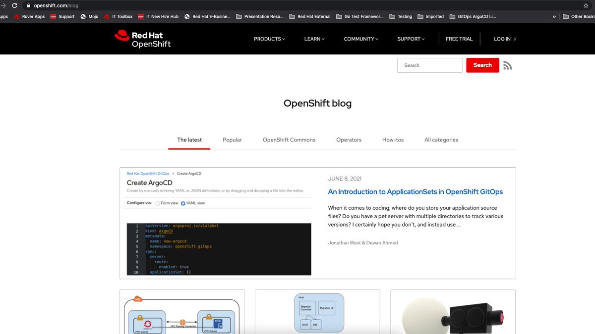Click the browser reload icon
This screenshot has height=334, width=595.
(14, 5)
